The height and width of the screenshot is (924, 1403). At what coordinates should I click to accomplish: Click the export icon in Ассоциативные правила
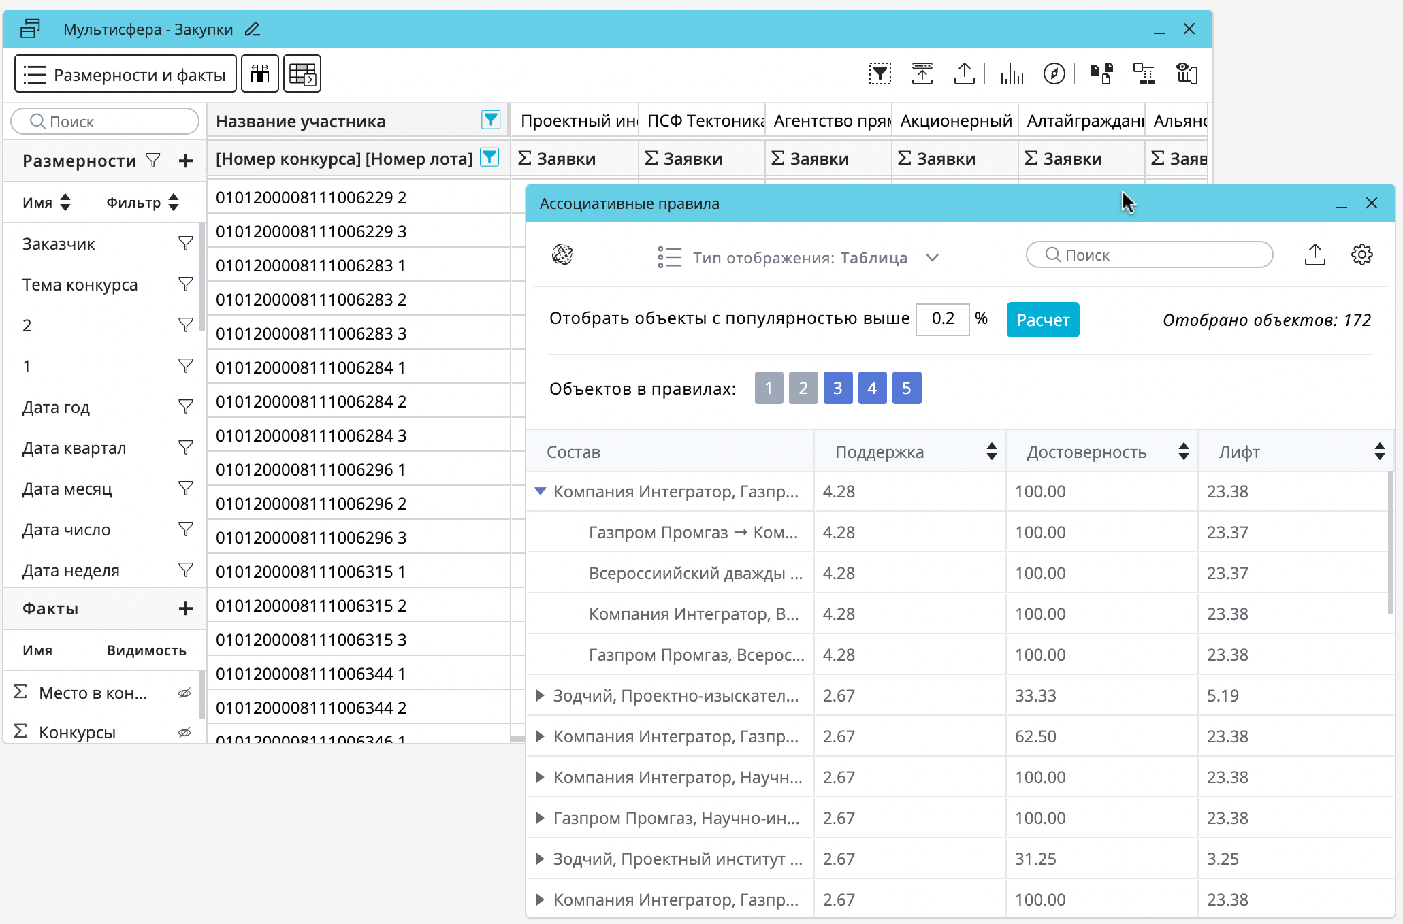click(1315, 255)
